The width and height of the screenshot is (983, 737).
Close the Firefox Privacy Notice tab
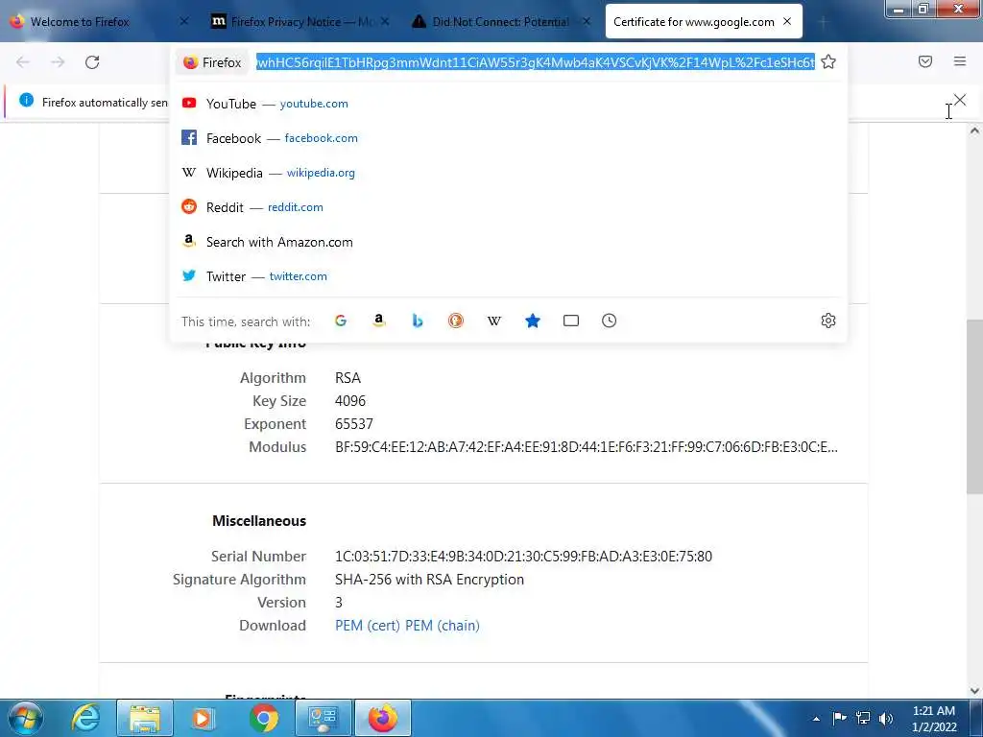pos(385,21)
